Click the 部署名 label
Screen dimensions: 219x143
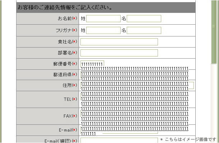[65, 53]
